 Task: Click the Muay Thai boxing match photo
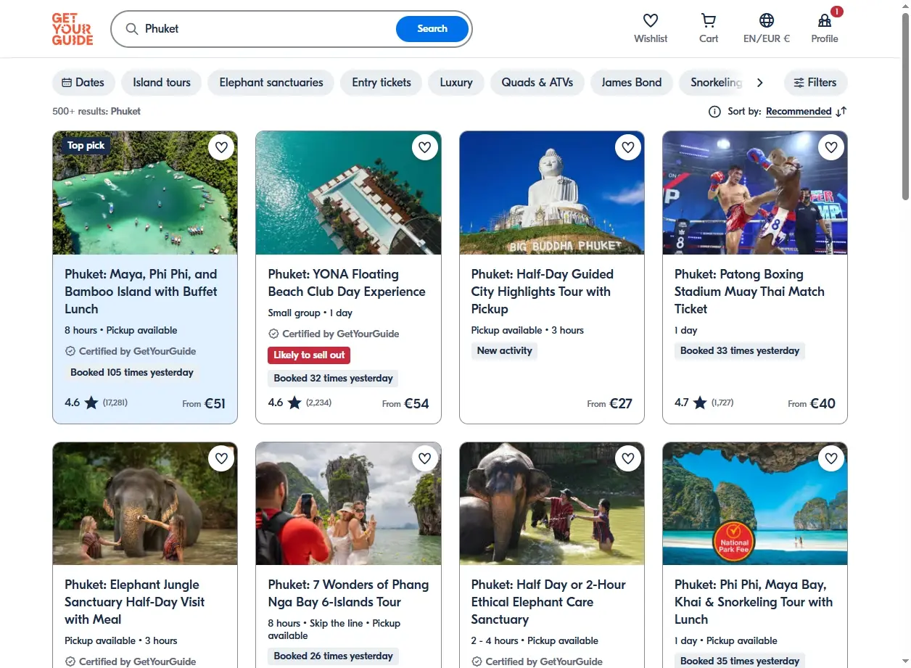(x=755, y=193)
